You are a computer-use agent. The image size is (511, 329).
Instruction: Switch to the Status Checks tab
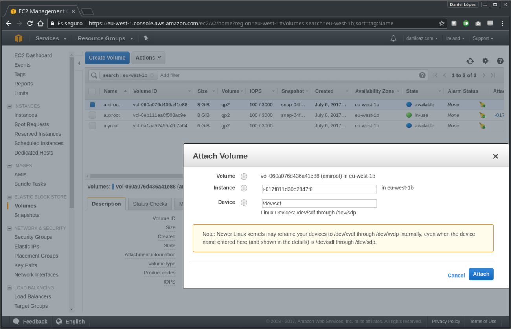tap(150, 204)
